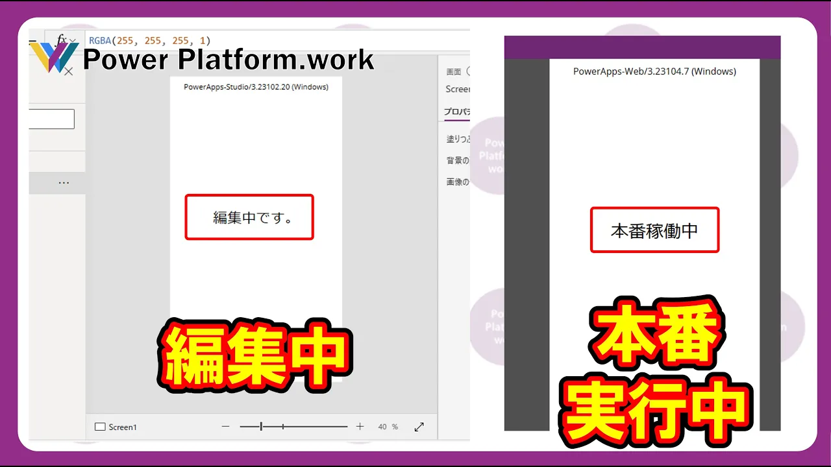Open the ellipsis menu on the selected tree row
The height and width of the screenshot is (467, 831).
click(x=64, y=183)
